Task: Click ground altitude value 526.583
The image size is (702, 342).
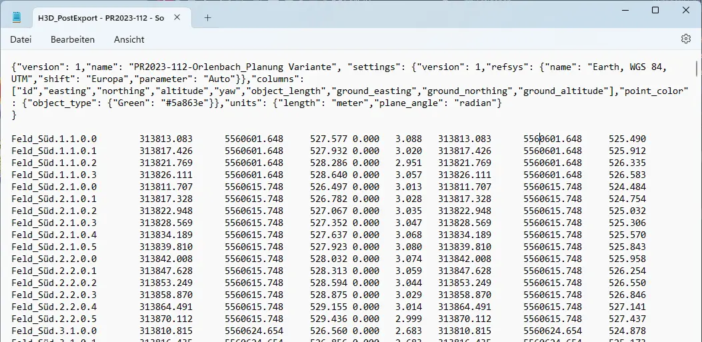Action: (x=627, y=175)
